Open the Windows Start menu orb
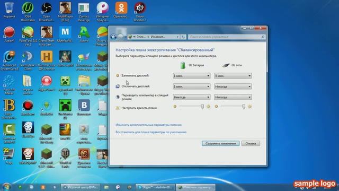Screen dimensions: 339x191 (6, 187)
